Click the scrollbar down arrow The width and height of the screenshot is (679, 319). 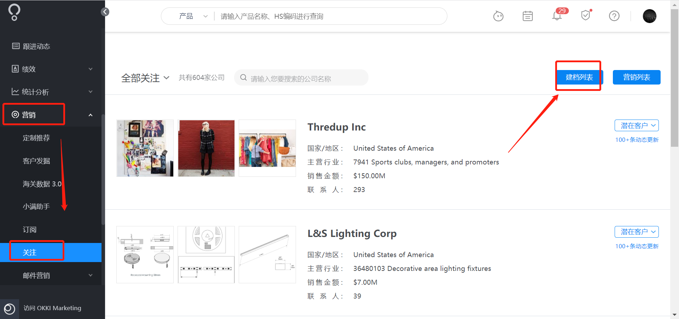675,314
